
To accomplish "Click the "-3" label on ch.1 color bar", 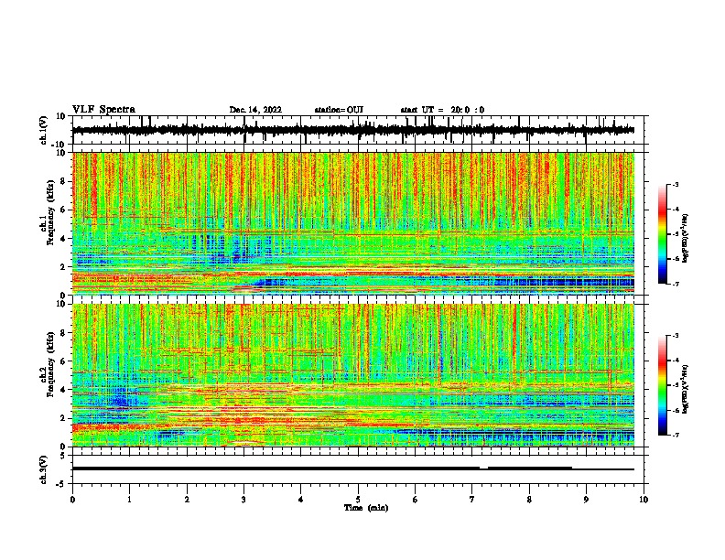I will [675, 185].
